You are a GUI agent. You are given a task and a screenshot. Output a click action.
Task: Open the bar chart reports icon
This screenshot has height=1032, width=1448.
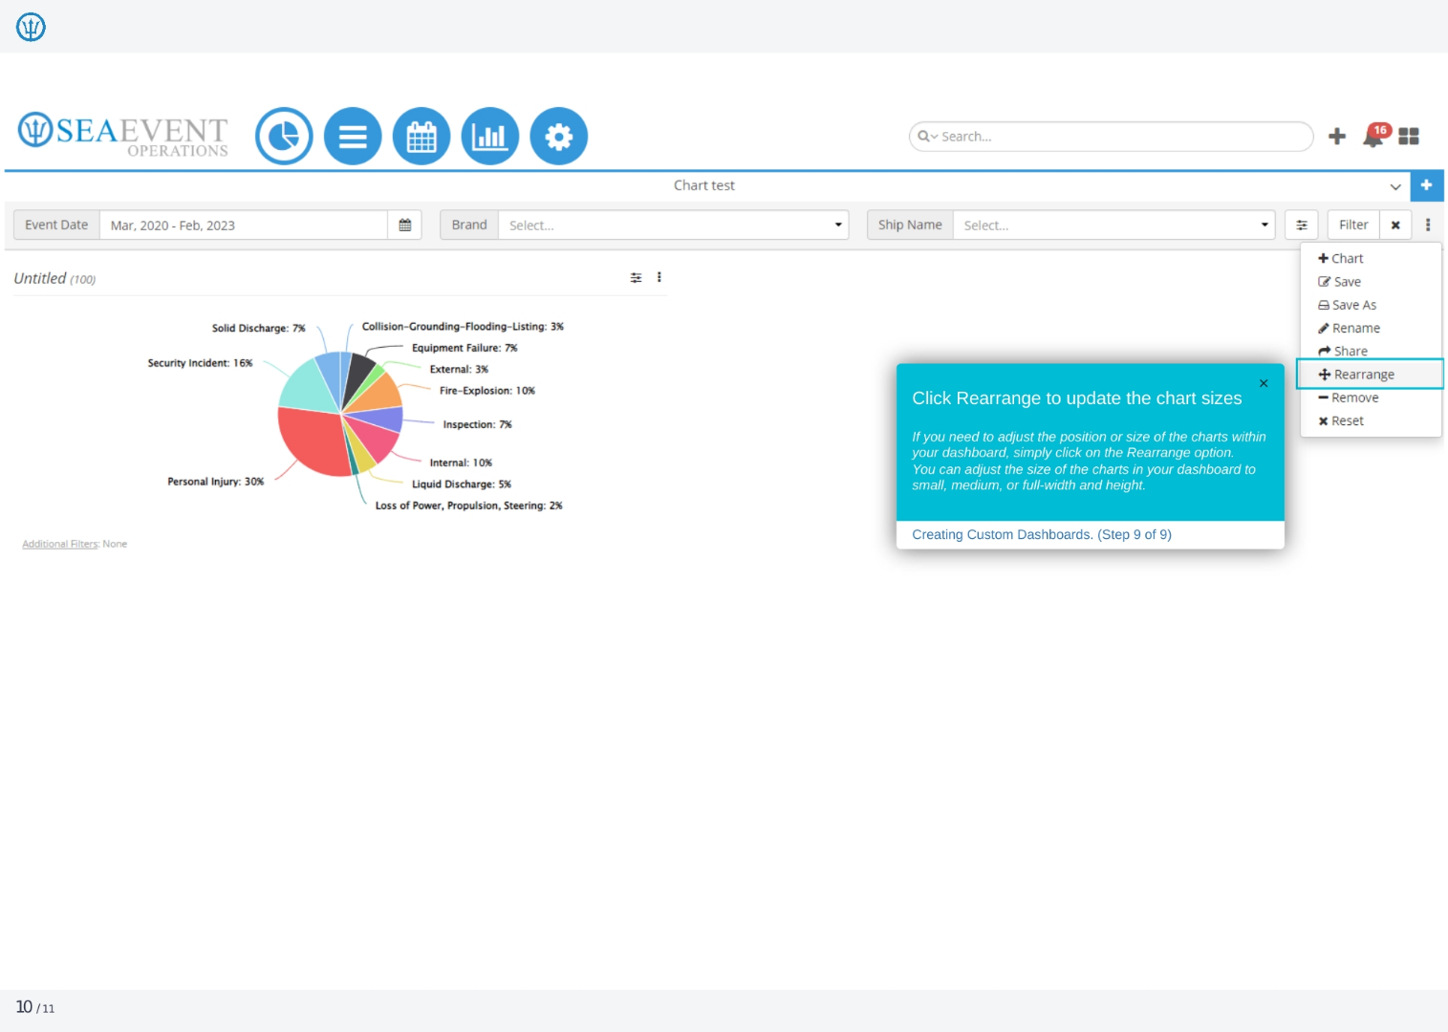490,137
